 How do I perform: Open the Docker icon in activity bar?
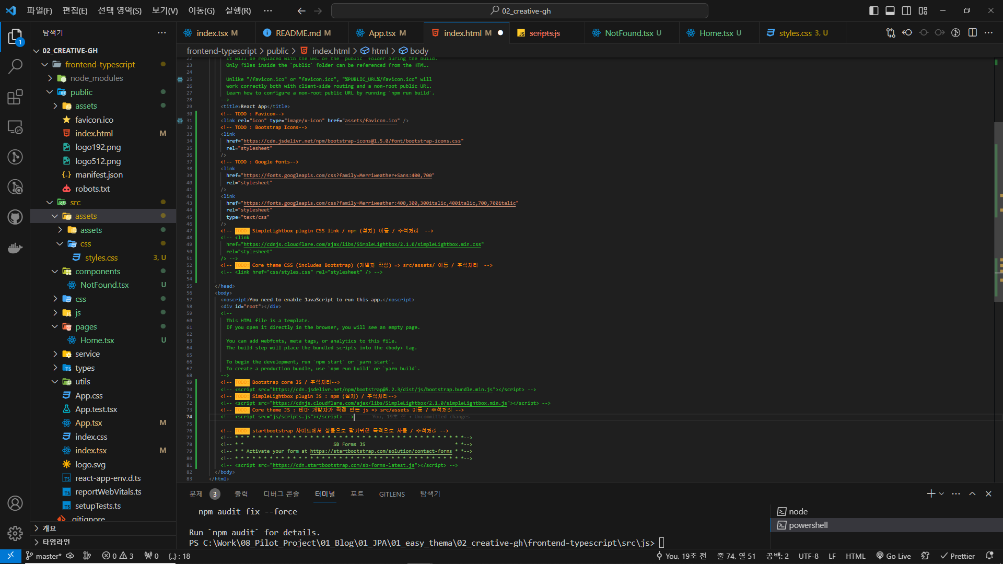[x=15, y=248]
